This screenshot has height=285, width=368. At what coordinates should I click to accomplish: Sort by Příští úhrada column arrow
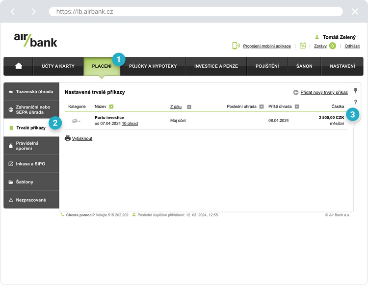[297, 106]
